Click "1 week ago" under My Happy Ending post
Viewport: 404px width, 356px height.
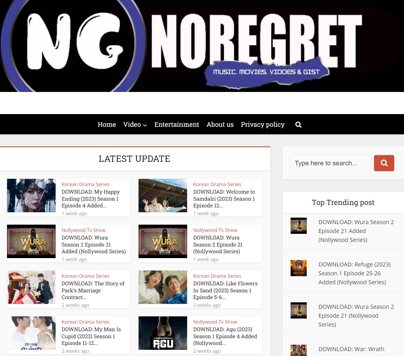(74, 213)
